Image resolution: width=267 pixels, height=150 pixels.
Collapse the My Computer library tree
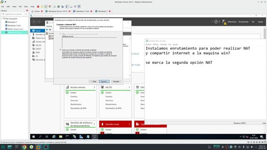2,18
